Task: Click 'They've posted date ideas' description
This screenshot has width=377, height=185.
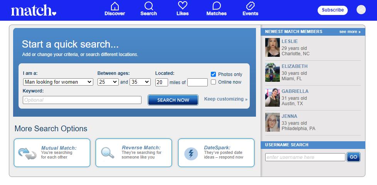Action: pos(224,155)
